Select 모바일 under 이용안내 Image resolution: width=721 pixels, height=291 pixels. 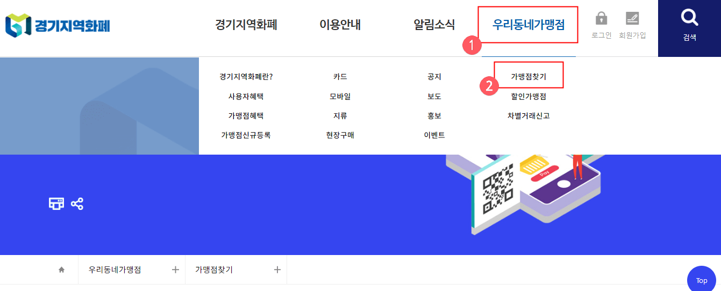(x=340, y=97)
